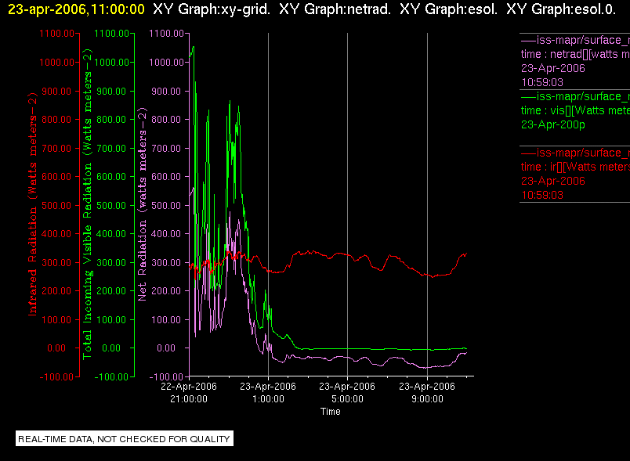Click the magenta 10:59:03 legend time
The width and height of the screenshot is (630, 461).
pyautogui.click(x=542, y=83)
